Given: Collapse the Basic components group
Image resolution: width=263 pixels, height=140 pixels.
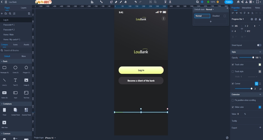Looking at the screenshot, I should click(2, 62).
